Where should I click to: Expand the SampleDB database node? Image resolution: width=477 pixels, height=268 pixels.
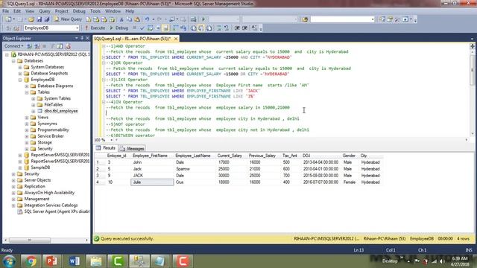[20, 167]
